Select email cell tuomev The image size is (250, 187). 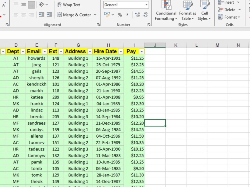37,143
